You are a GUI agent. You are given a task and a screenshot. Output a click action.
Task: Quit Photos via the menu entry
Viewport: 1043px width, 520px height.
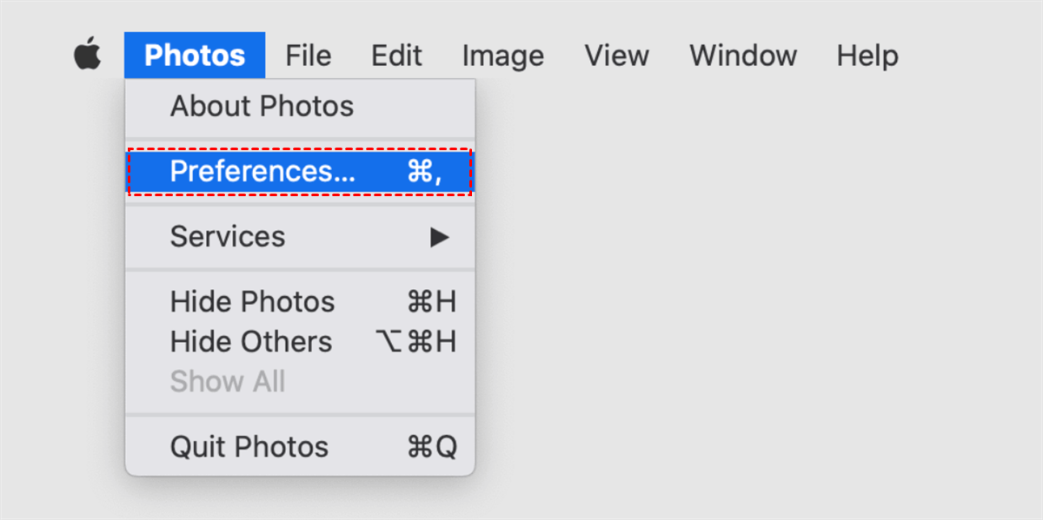click(x=249, y=447)
